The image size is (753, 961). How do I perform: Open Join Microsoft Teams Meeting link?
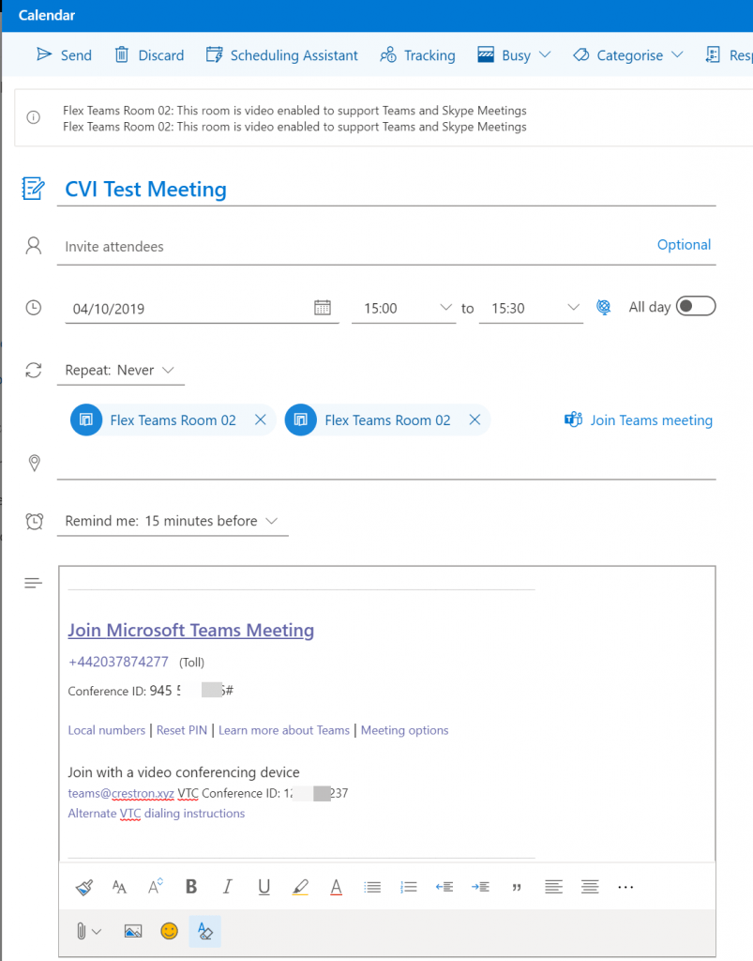(191, 630)
